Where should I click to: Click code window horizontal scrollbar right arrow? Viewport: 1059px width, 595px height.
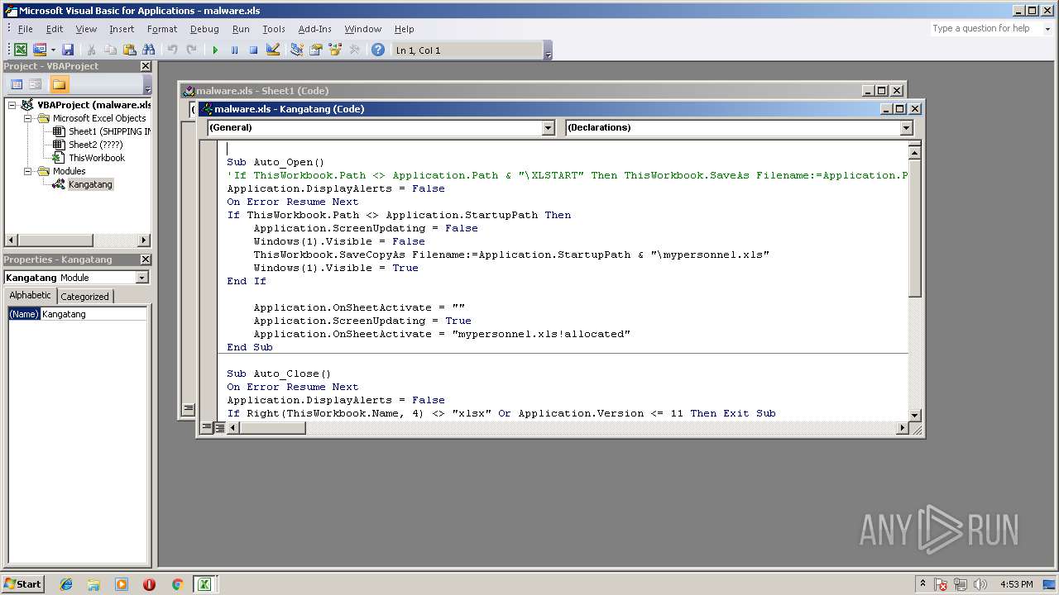click(x=902, y=427)
